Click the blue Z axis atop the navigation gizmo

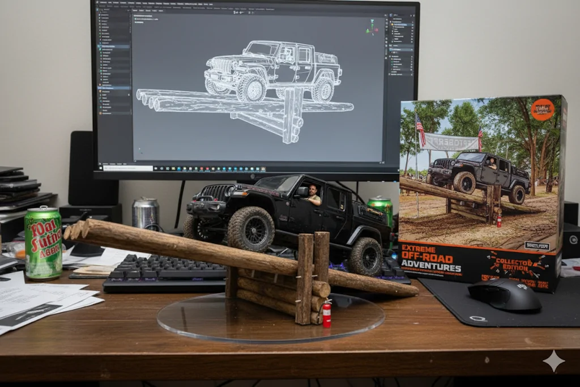coord(372,21)
